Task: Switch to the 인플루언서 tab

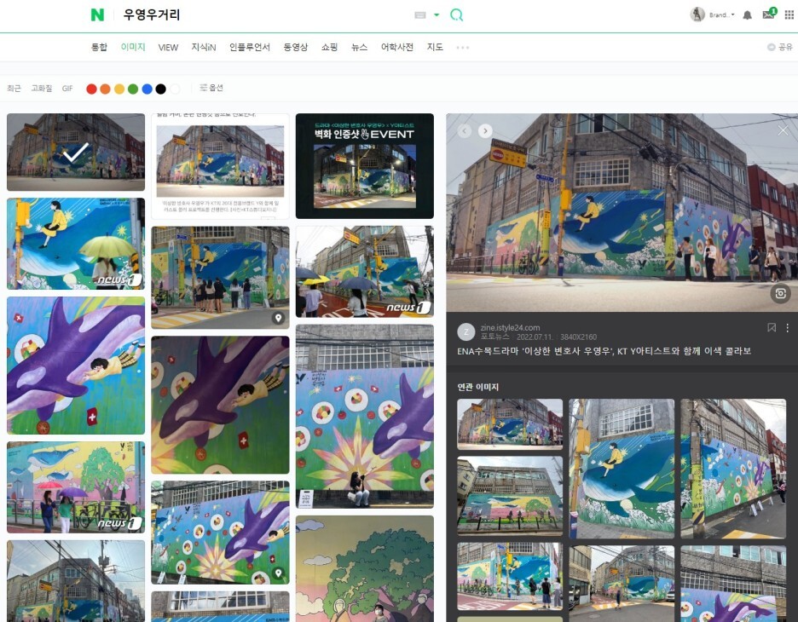Action: coord(249,48)
